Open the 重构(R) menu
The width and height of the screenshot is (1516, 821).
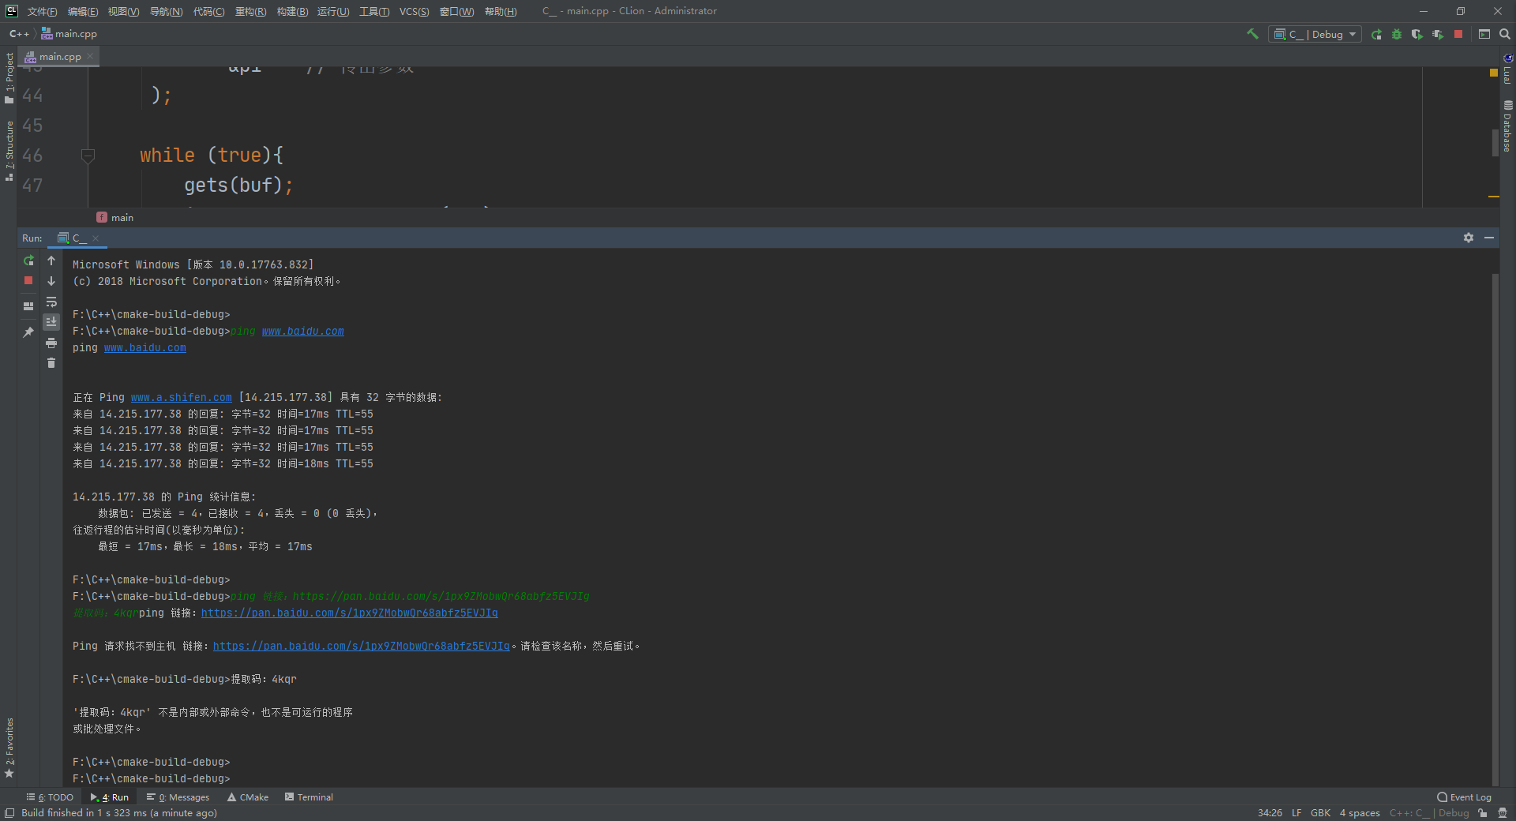coord(250,11)
